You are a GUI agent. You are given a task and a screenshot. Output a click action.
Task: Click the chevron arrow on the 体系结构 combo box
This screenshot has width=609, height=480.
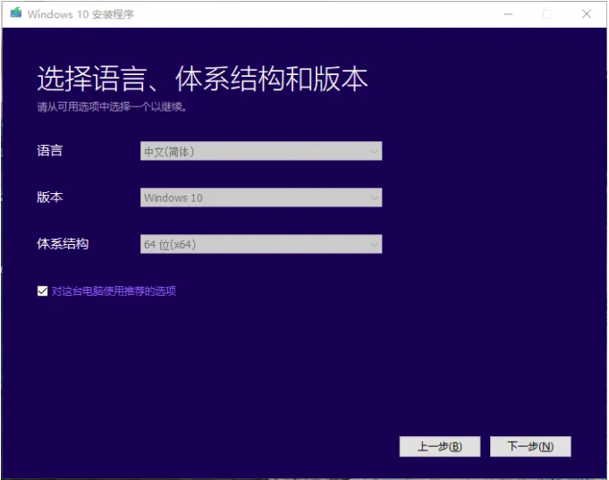pos(374,244)
